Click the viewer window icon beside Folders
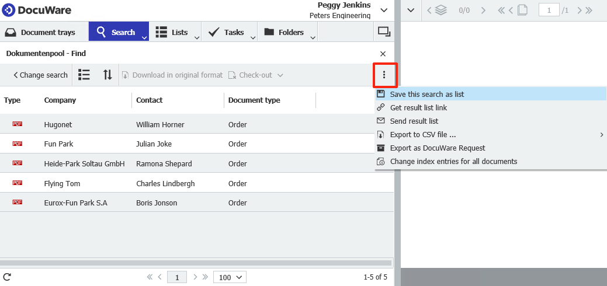 coord(384,32)
